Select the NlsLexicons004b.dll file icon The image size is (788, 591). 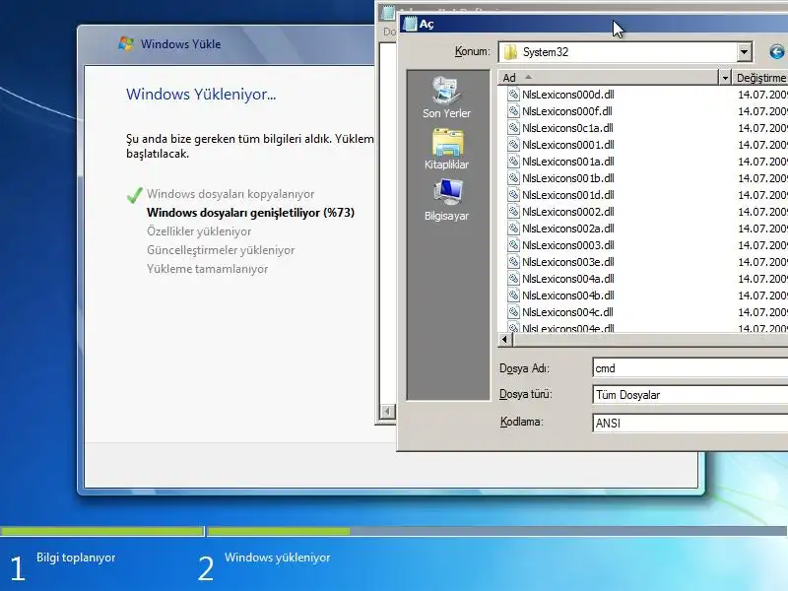click(x=513, y=295)
